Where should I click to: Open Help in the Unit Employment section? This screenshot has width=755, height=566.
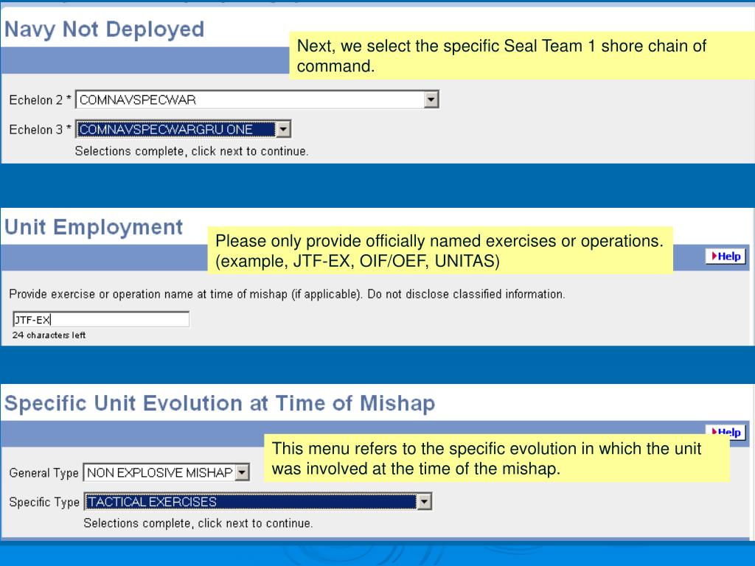tap(726, 256)
